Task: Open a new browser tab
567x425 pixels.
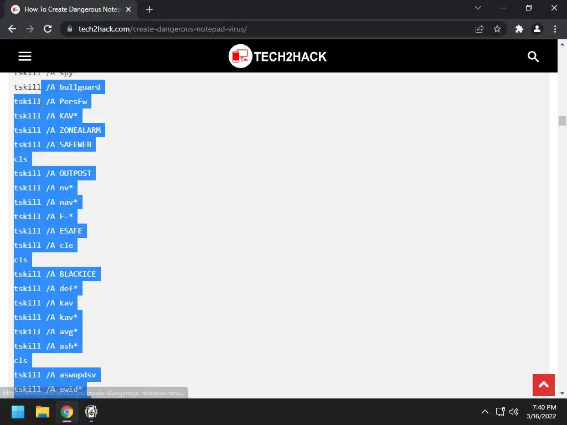Action: click(150, 9)
